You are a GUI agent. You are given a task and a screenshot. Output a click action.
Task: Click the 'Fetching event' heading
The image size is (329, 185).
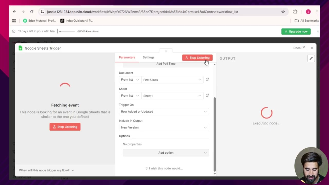(65, 105)
